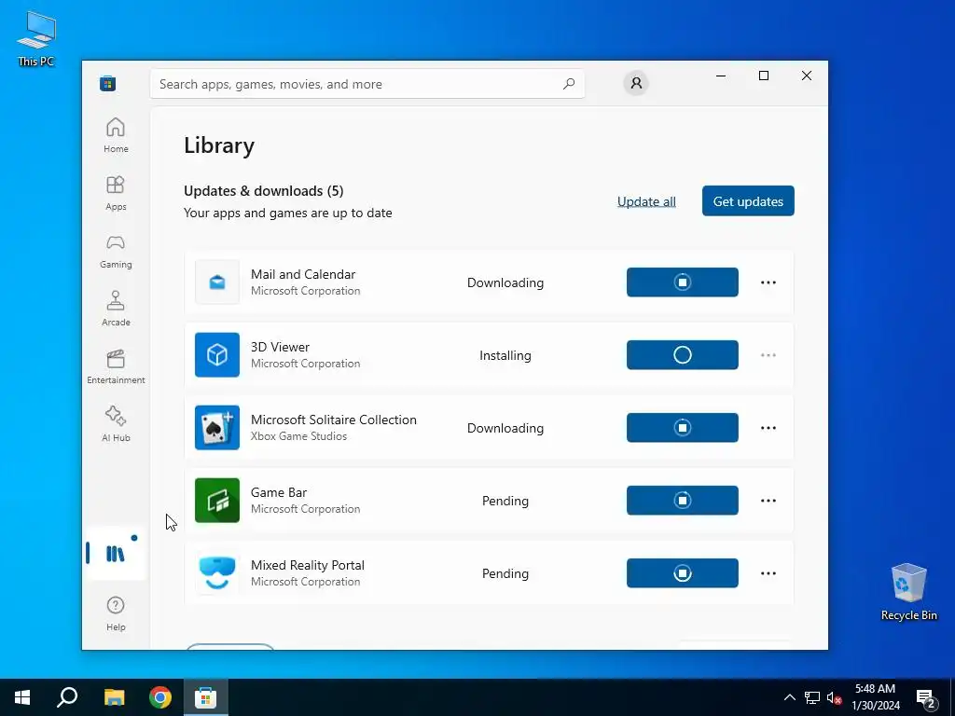Open more options for Mixed Reality Portal
Image resolution: width=955 pixels, height=716 pixels.
[768, 573]
